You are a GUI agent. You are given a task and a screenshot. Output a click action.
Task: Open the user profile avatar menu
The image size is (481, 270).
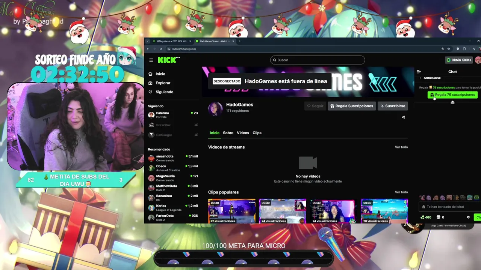(478, 60)
